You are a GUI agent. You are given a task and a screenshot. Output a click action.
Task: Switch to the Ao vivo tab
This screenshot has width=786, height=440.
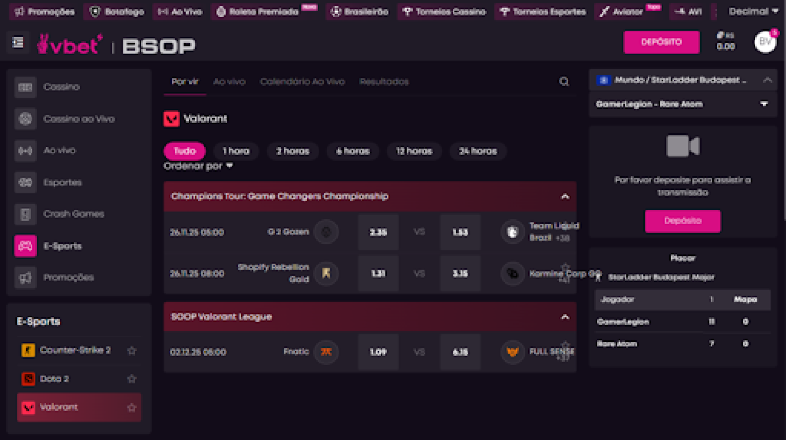(229, 82)
